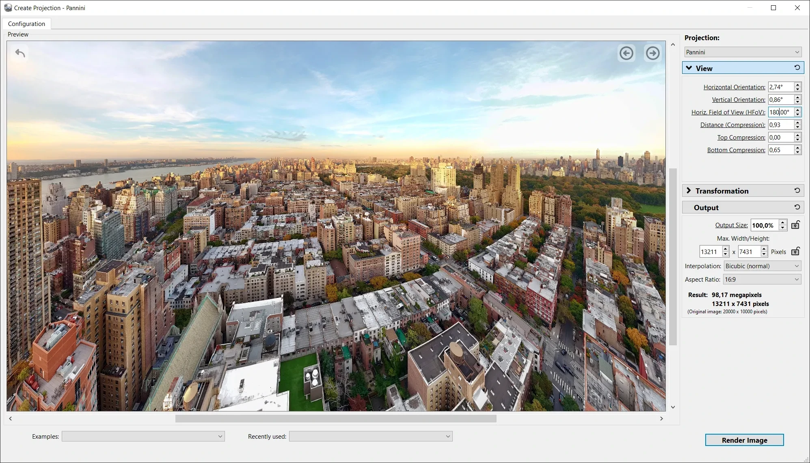Open the Interpolation Bicubic dropdown
810x463 pixels.
(762, 266)
